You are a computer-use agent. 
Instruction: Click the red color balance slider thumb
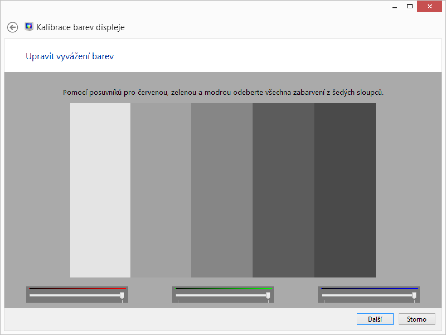pos(122,295)
